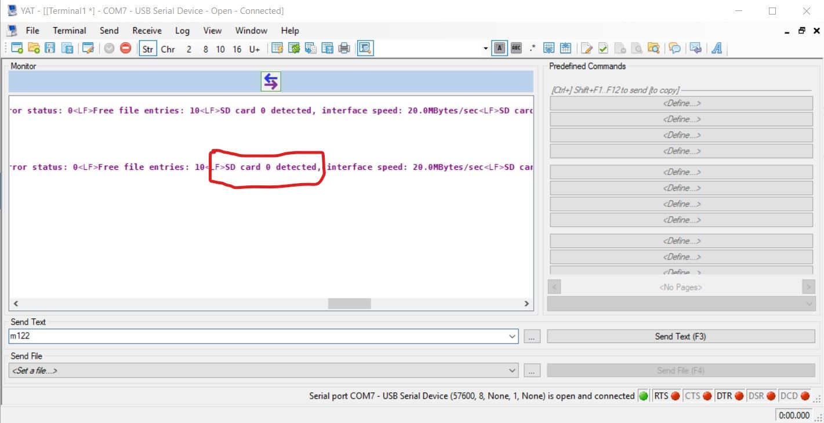This screenshot has height=423, width=824.
Task: Click ellipsis button beside Send Text field
Action: pyautogui.click(x=532, y=336)
